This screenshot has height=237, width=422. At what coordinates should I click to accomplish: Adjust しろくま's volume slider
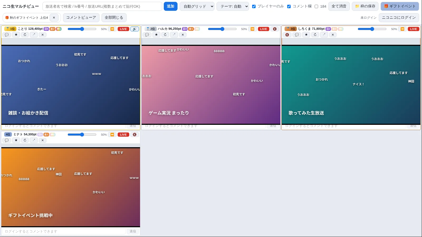(372, 29)
